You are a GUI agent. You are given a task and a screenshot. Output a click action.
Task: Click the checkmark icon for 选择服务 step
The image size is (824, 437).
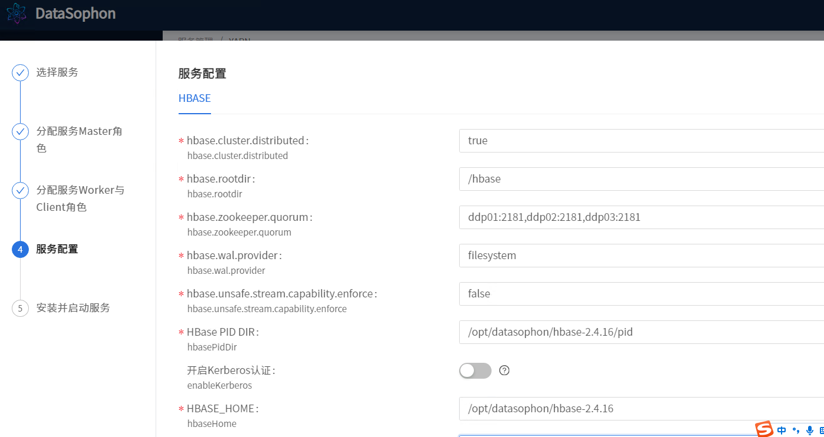[21, 72]
